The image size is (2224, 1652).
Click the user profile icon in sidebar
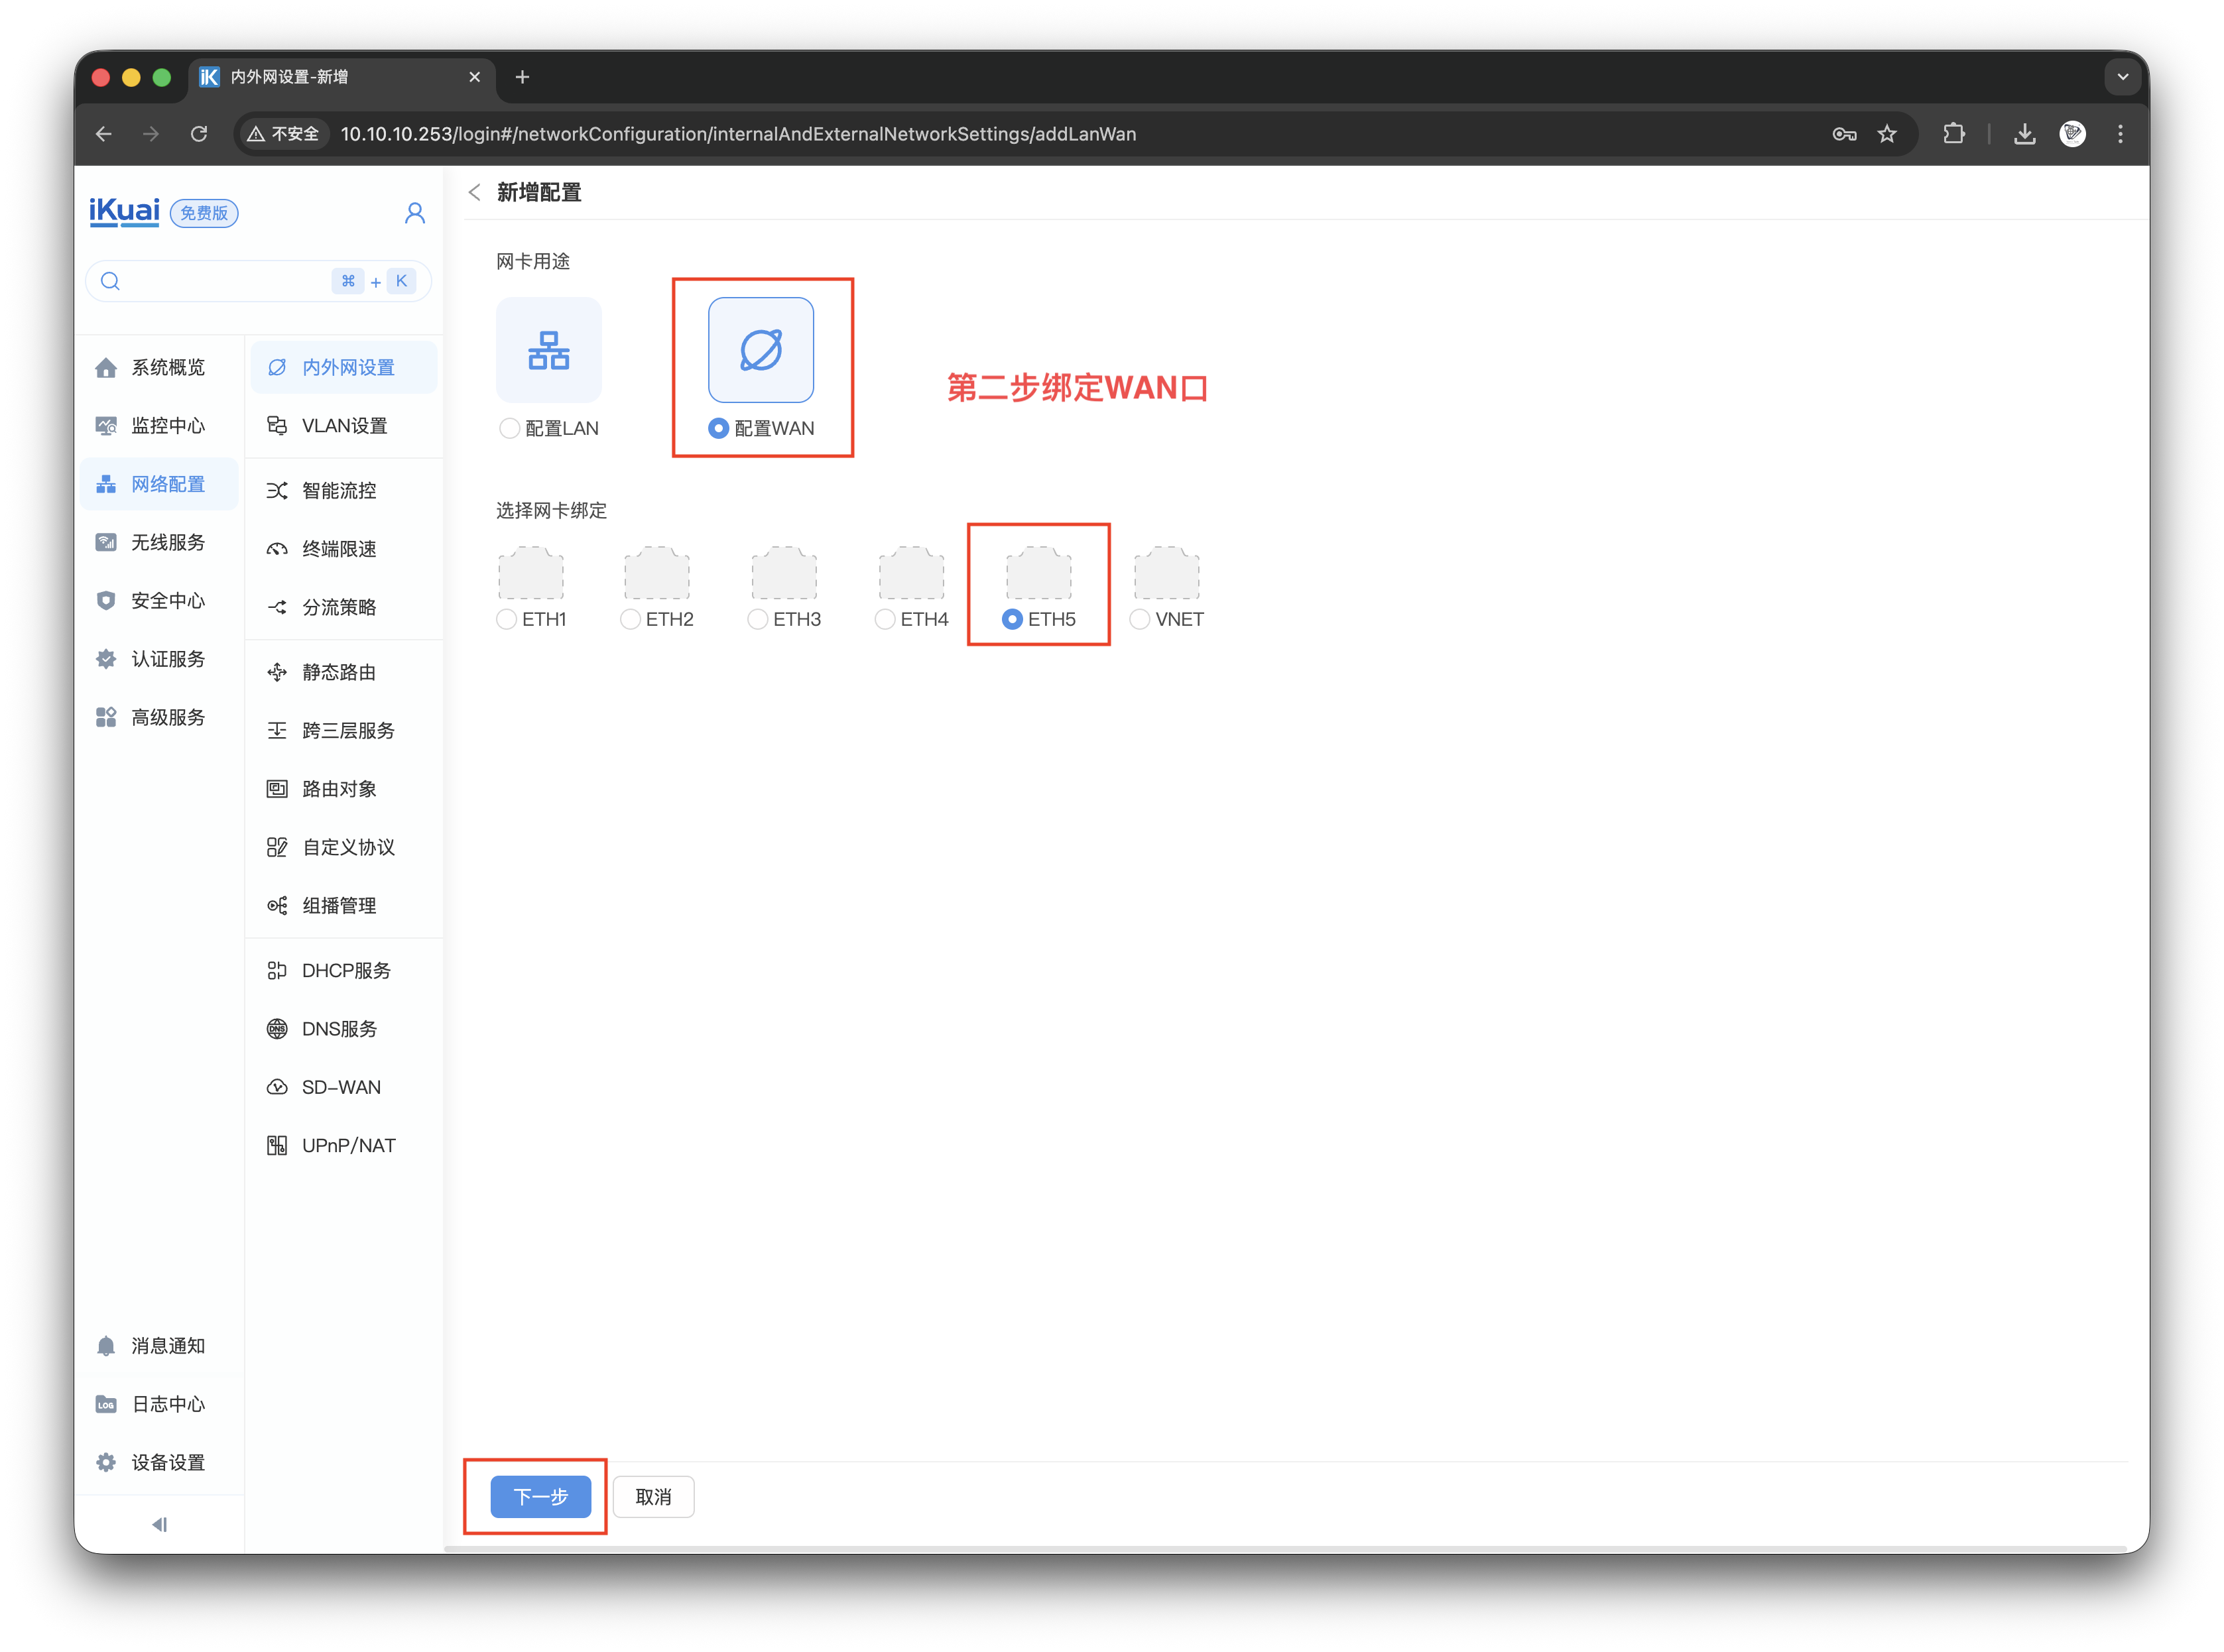(415, 213)
